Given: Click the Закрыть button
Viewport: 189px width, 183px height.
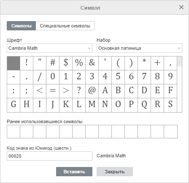Looking at the screenshot, I should coord(115,172).
